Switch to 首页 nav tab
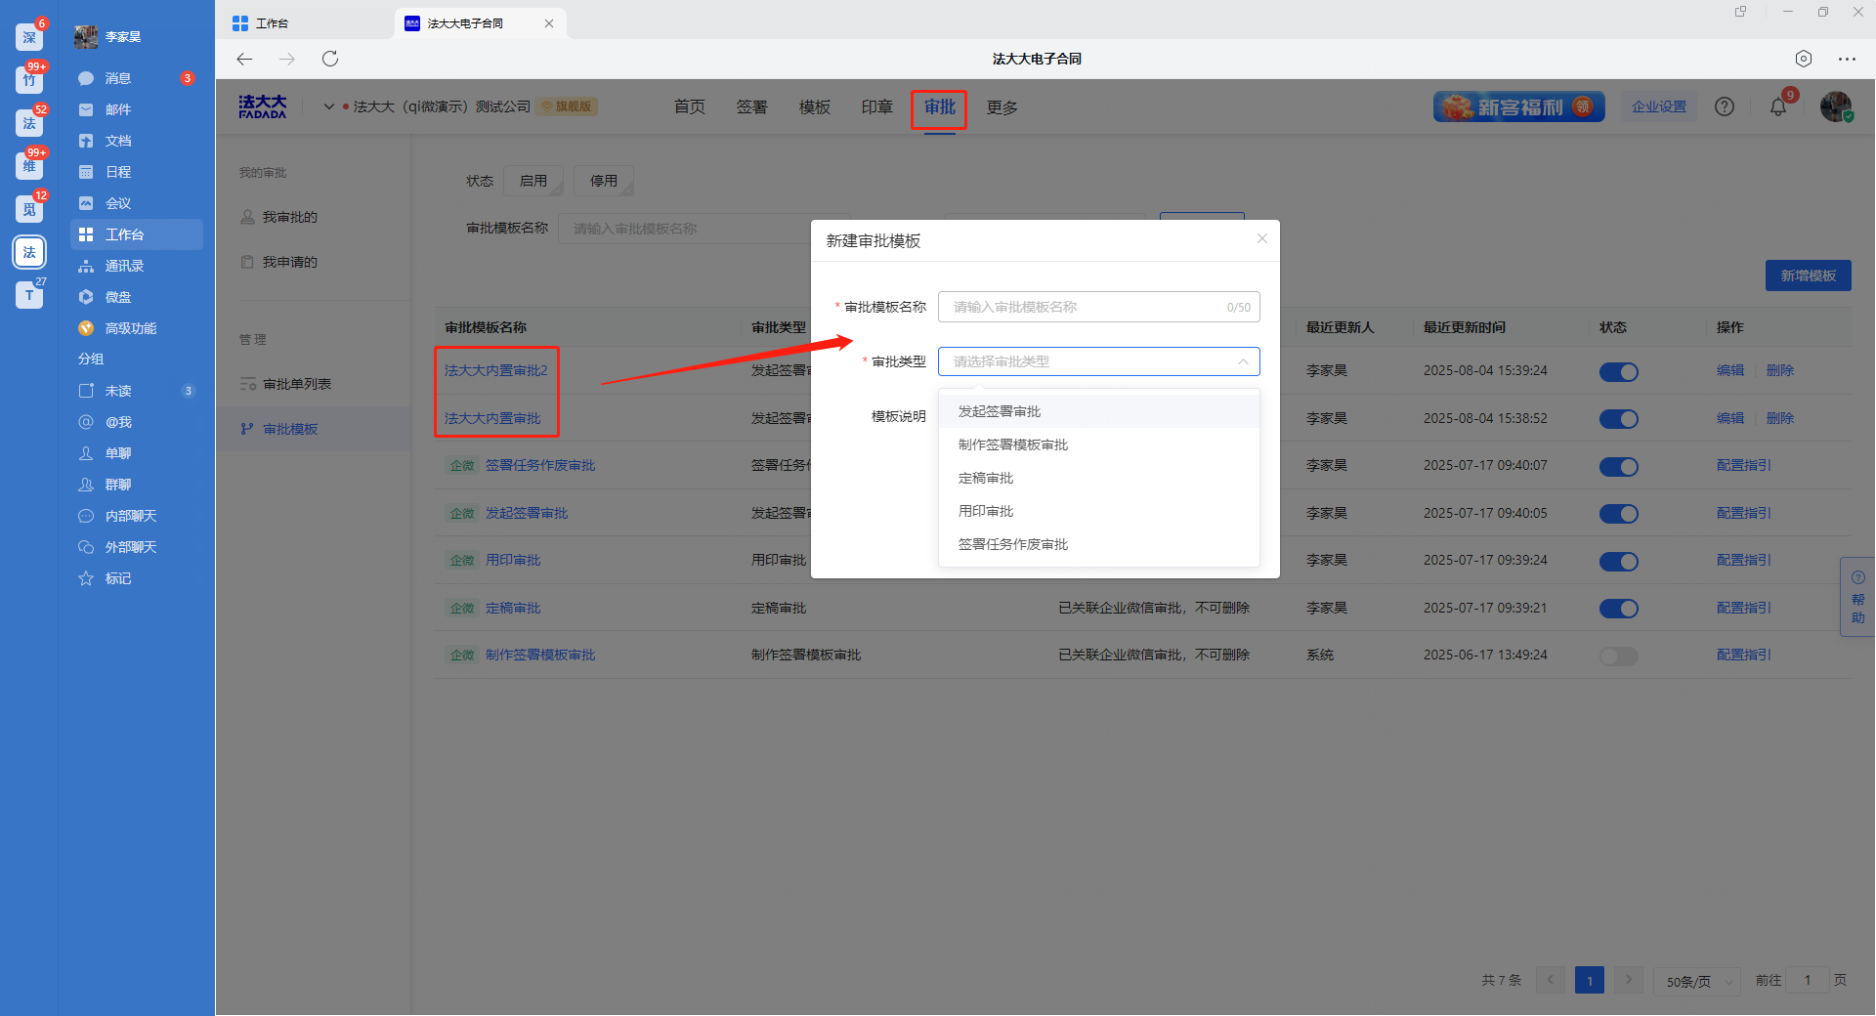Image resolution: width=1876 pixels, height=1016 pixels. coord(690,107)
